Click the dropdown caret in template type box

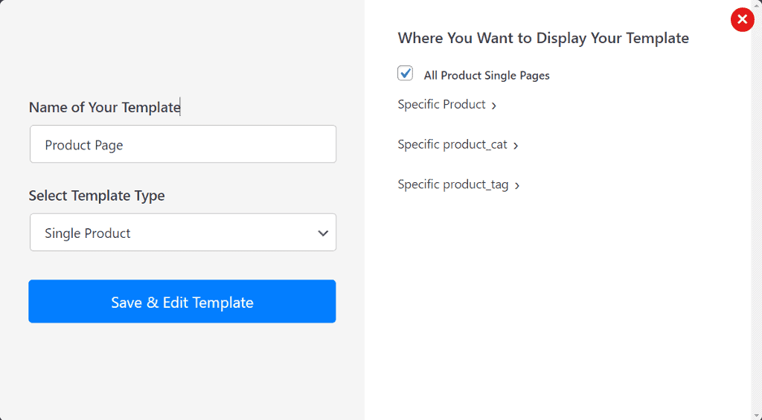[323, 233]
